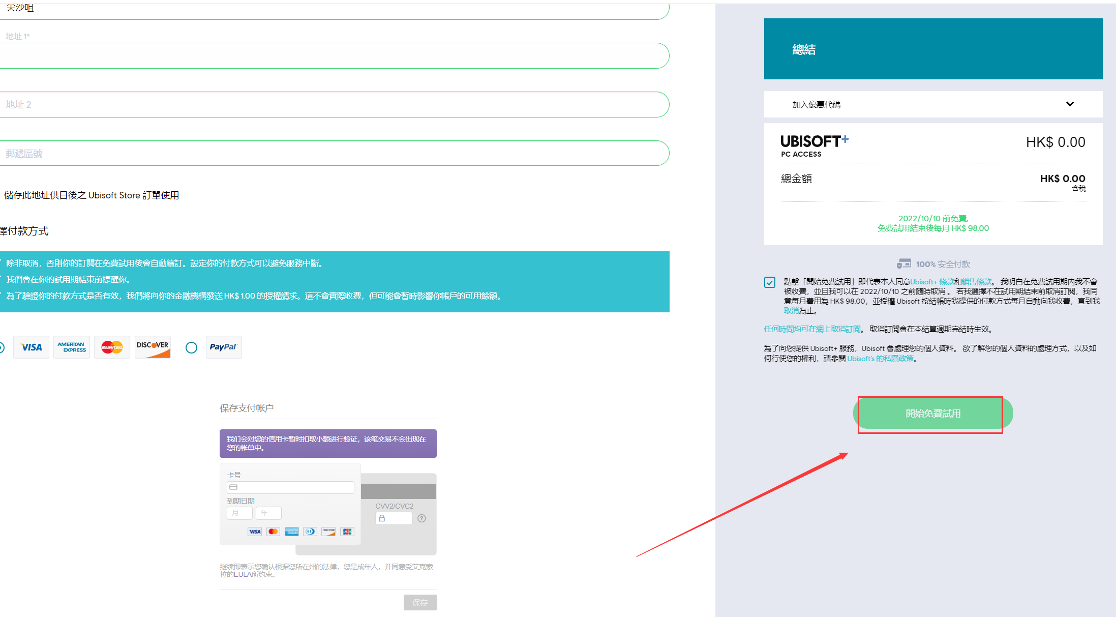Click the lock icon in CVV field
This screenshot has width=1116, height=617.
[382, 518]
